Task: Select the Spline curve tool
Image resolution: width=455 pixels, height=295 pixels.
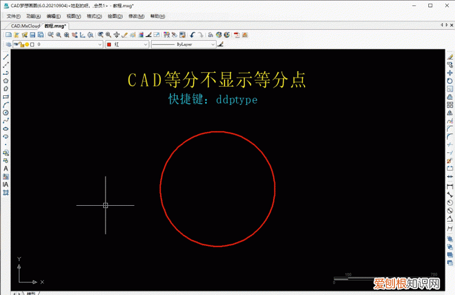Action: (5, 121)
